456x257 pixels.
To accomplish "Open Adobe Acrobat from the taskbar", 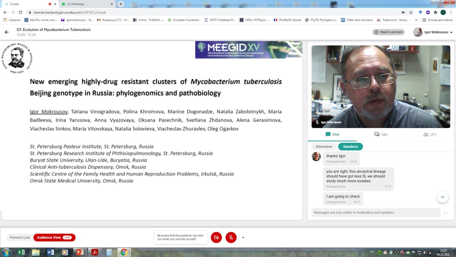I will click(94, 252).
